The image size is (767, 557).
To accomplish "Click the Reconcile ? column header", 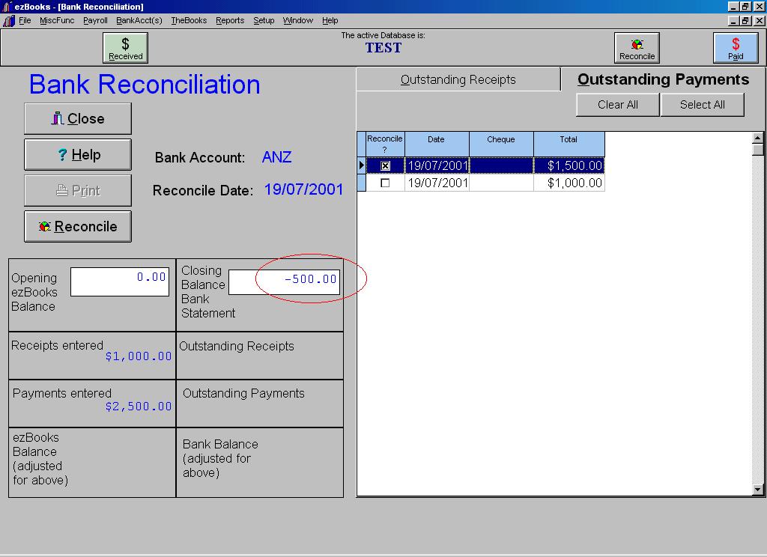I will [385, 144].
